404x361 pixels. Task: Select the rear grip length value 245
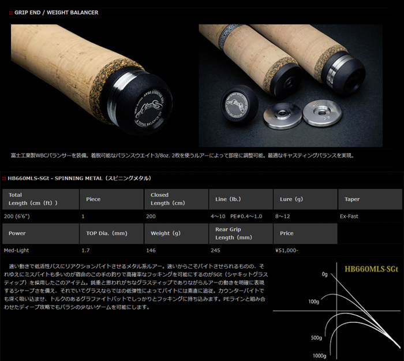pos(215,250)
